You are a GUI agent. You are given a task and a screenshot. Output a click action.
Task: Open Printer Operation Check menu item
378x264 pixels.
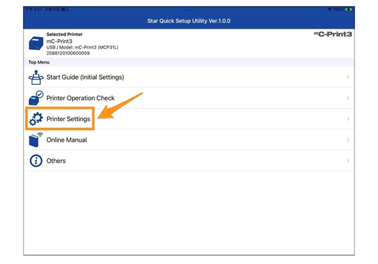point(81,98)
